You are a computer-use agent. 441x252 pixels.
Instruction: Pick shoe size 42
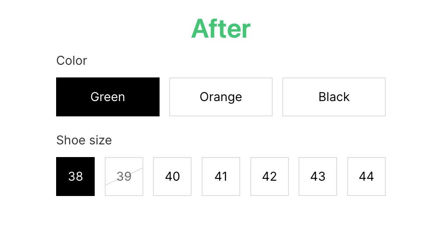pos(270,176)
